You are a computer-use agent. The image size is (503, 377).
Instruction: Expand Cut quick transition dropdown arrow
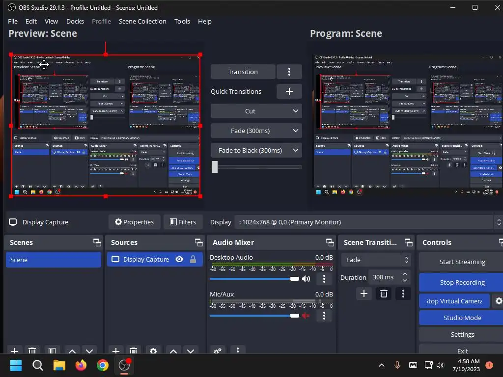tap(295, 111)
